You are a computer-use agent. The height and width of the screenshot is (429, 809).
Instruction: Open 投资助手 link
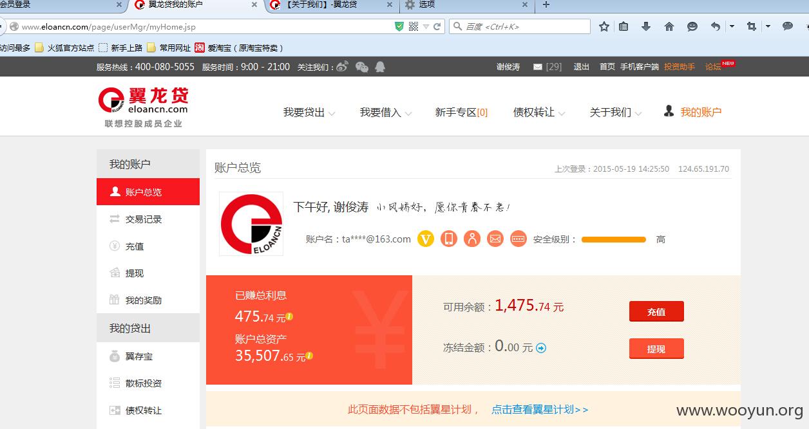click(680, 67)
